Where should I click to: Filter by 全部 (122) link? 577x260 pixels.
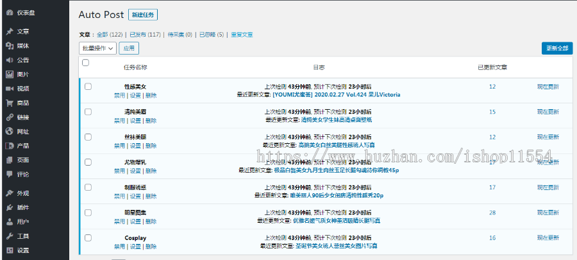click(110, 35)
